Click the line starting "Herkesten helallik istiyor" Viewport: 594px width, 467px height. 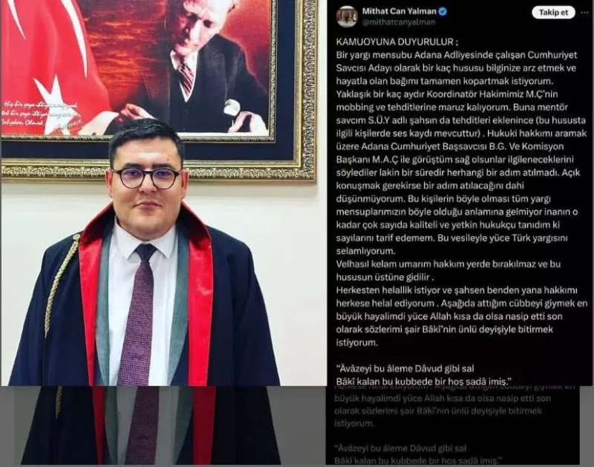pos(457,290)
